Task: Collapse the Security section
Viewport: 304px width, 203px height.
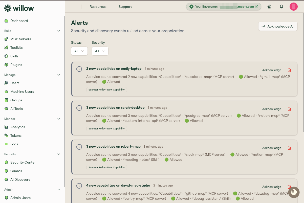Action: point(59,154)
